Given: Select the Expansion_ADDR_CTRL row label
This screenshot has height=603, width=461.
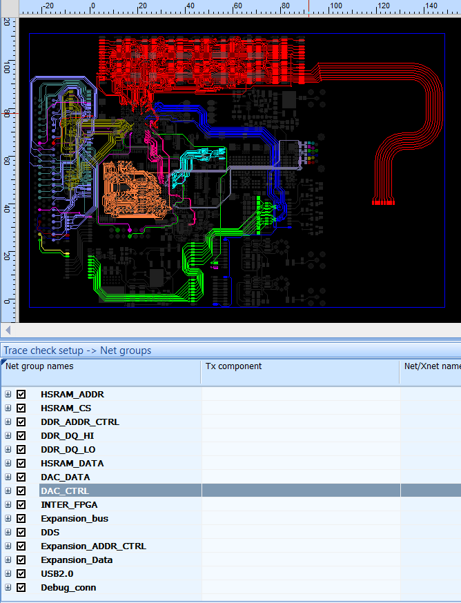Looking at the screenshot, I should (x=93, y=546).
